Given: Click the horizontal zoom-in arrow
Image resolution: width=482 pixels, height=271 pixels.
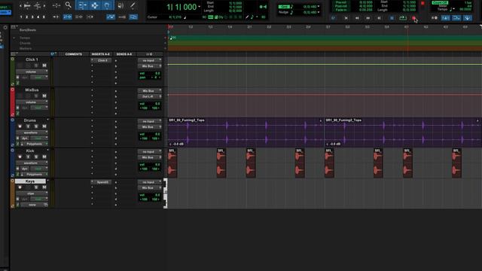Looking at the screenshot, I should [44, 5].
